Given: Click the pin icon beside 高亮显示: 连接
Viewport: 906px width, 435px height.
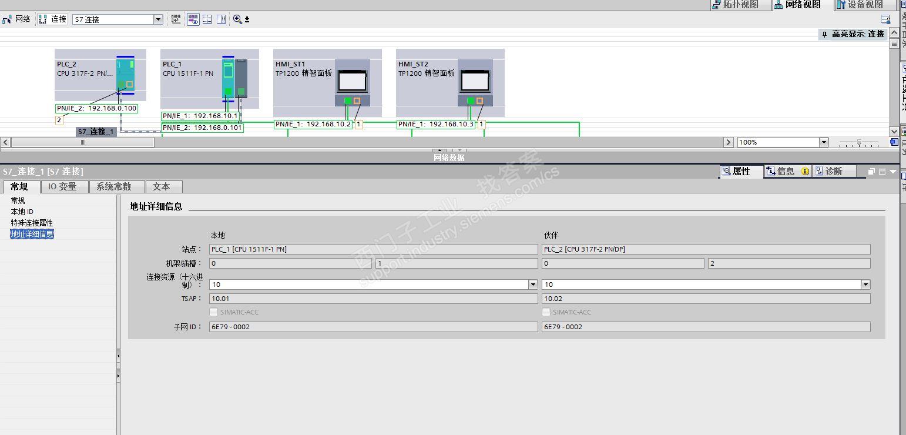Looking at the screenshot, I should pos(824,34).
